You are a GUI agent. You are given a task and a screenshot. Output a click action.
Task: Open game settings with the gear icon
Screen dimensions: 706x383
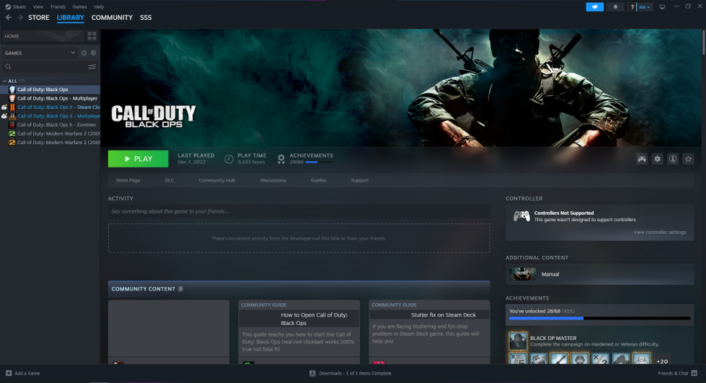657,159
